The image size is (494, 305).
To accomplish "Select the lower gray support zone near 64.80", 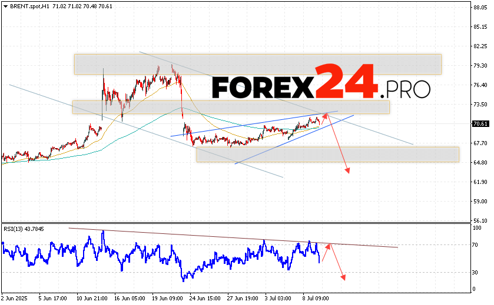I will click(327, 154).
